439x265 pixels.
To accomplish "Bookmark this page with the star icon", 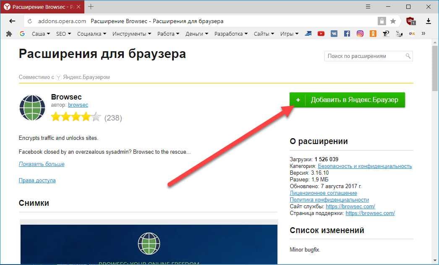I will coord(393,21).
